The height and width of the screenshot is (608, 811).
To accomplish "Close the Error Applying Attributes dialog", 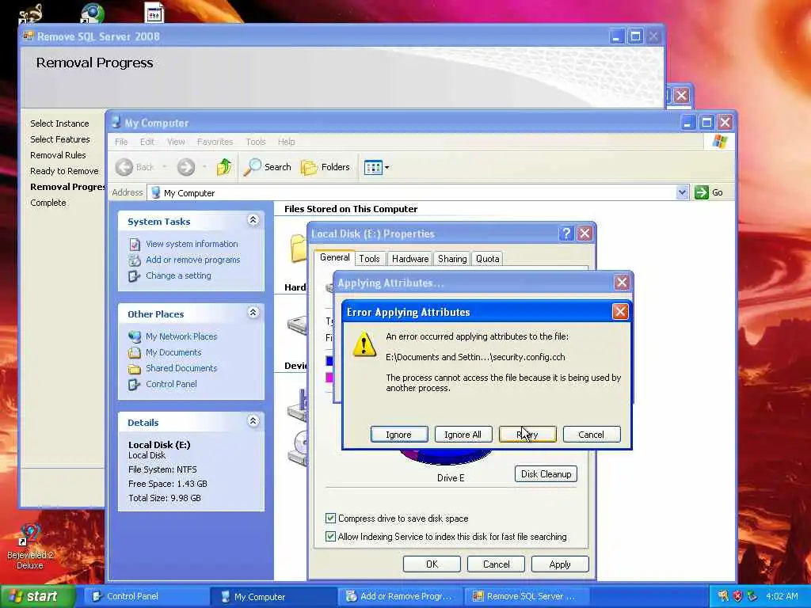I will click(x=620, y=311).
